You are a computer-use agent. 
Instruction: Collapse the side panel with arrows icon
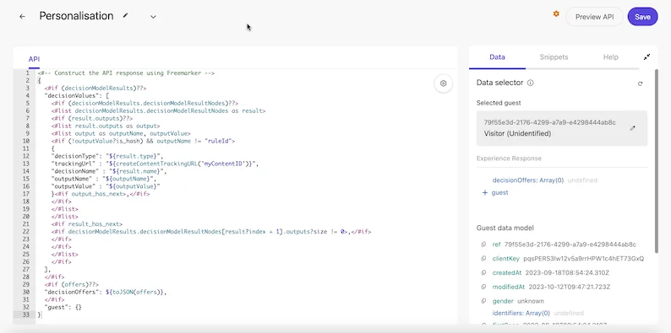tap(646, 56)
